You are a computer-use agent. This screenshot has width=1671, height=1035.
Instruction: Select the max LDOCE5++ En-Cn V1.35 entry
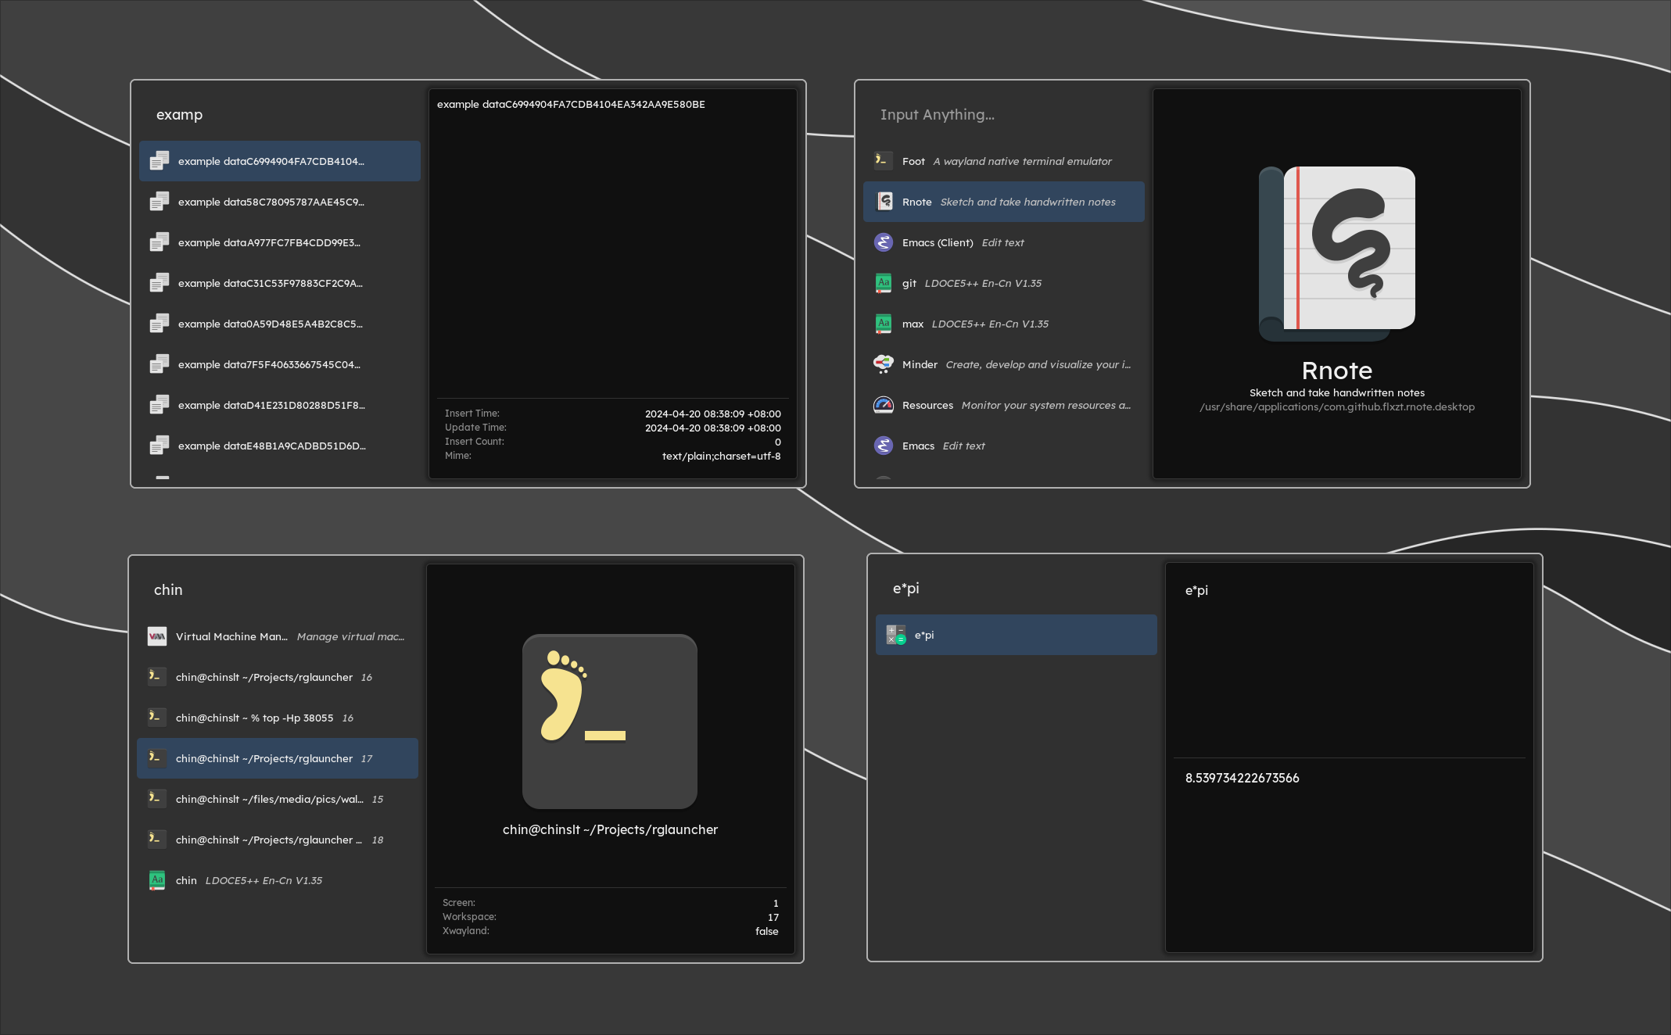pos(1004,324)
